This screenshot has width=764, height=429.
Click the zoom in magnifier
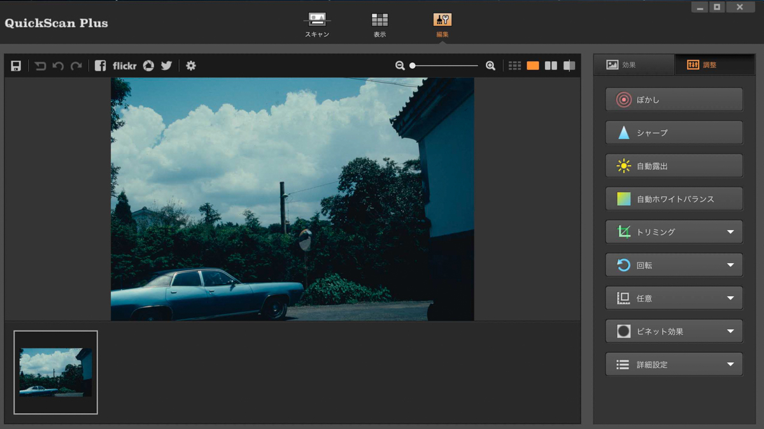pyautogui.click(x=490, y=65)
